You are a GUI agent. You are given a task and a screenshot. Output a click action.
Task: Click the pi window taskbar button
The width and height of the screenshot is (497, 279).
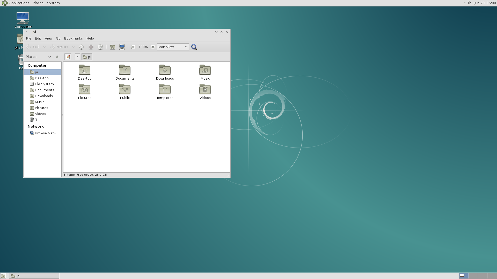(34, 276)
